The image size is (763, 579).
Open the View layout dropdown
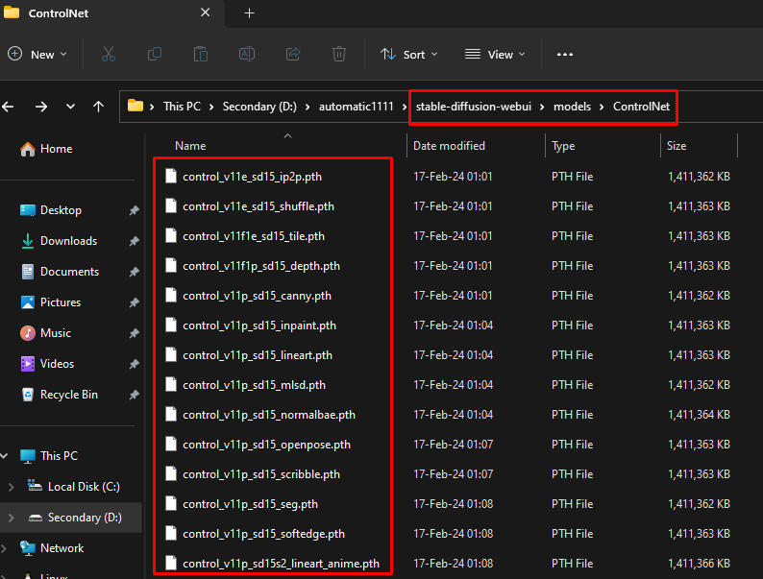(495, 55)
